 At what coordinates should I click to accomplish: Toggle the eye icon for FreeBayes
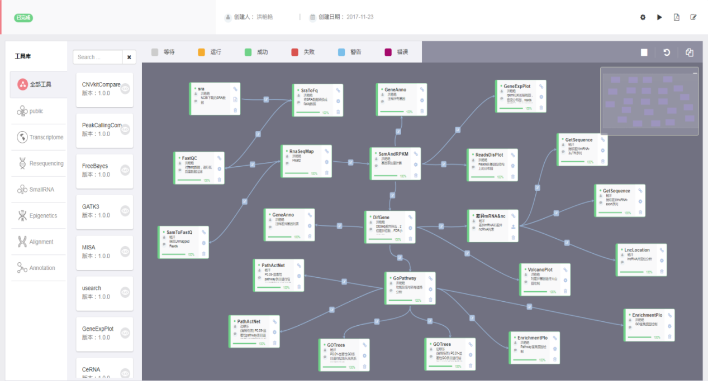(x=125, y=170)
